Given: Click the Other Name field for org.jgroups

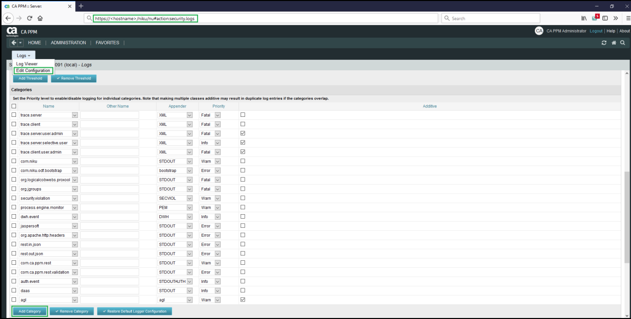Looking at the screenshot, I should tap(110, 189).
